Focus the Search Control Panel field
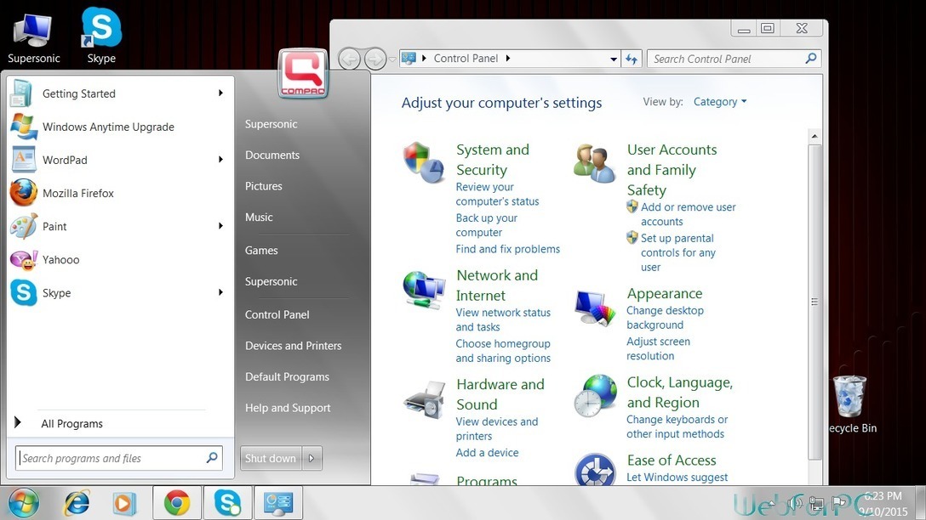926x520 pixels. pyautogui.click(x=725, y=59)
